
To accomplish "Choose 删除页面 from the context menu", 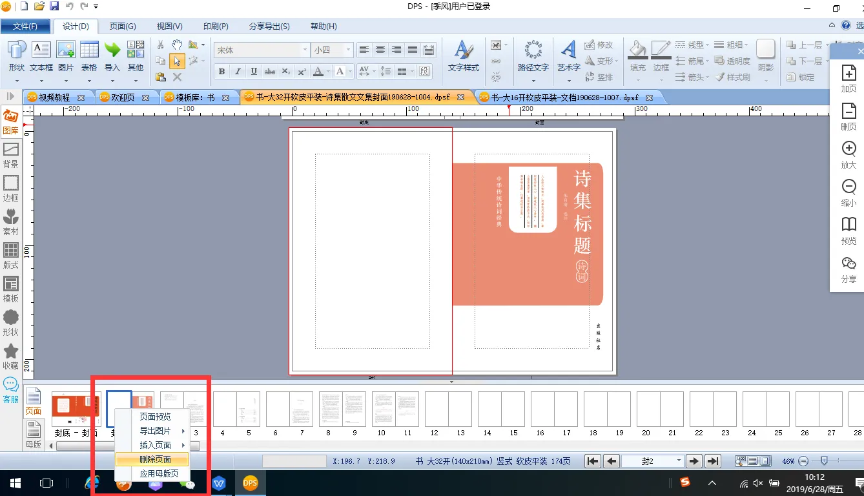I will pyautogui.click(x=155, y=459).
